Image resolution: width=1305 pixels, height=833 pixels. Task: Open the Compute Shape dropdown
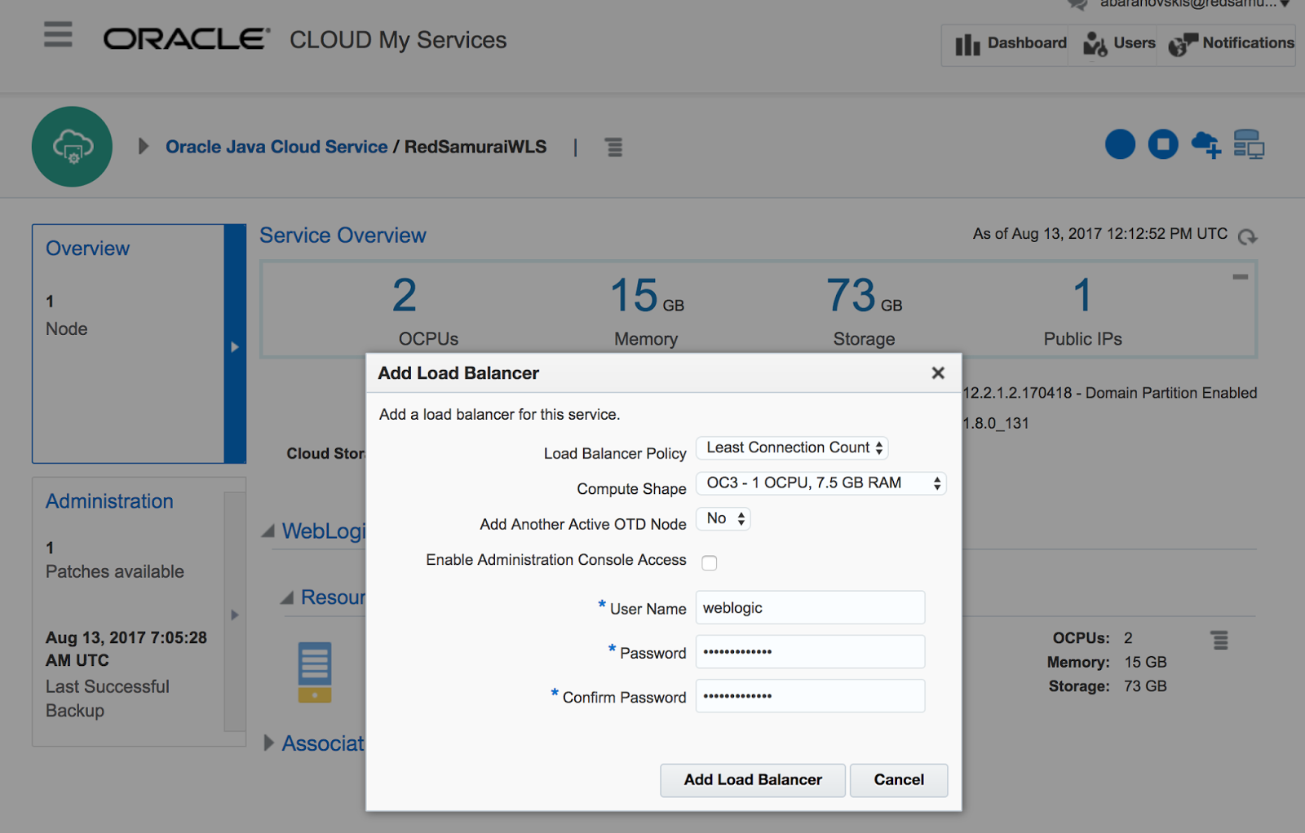point(820,483)
